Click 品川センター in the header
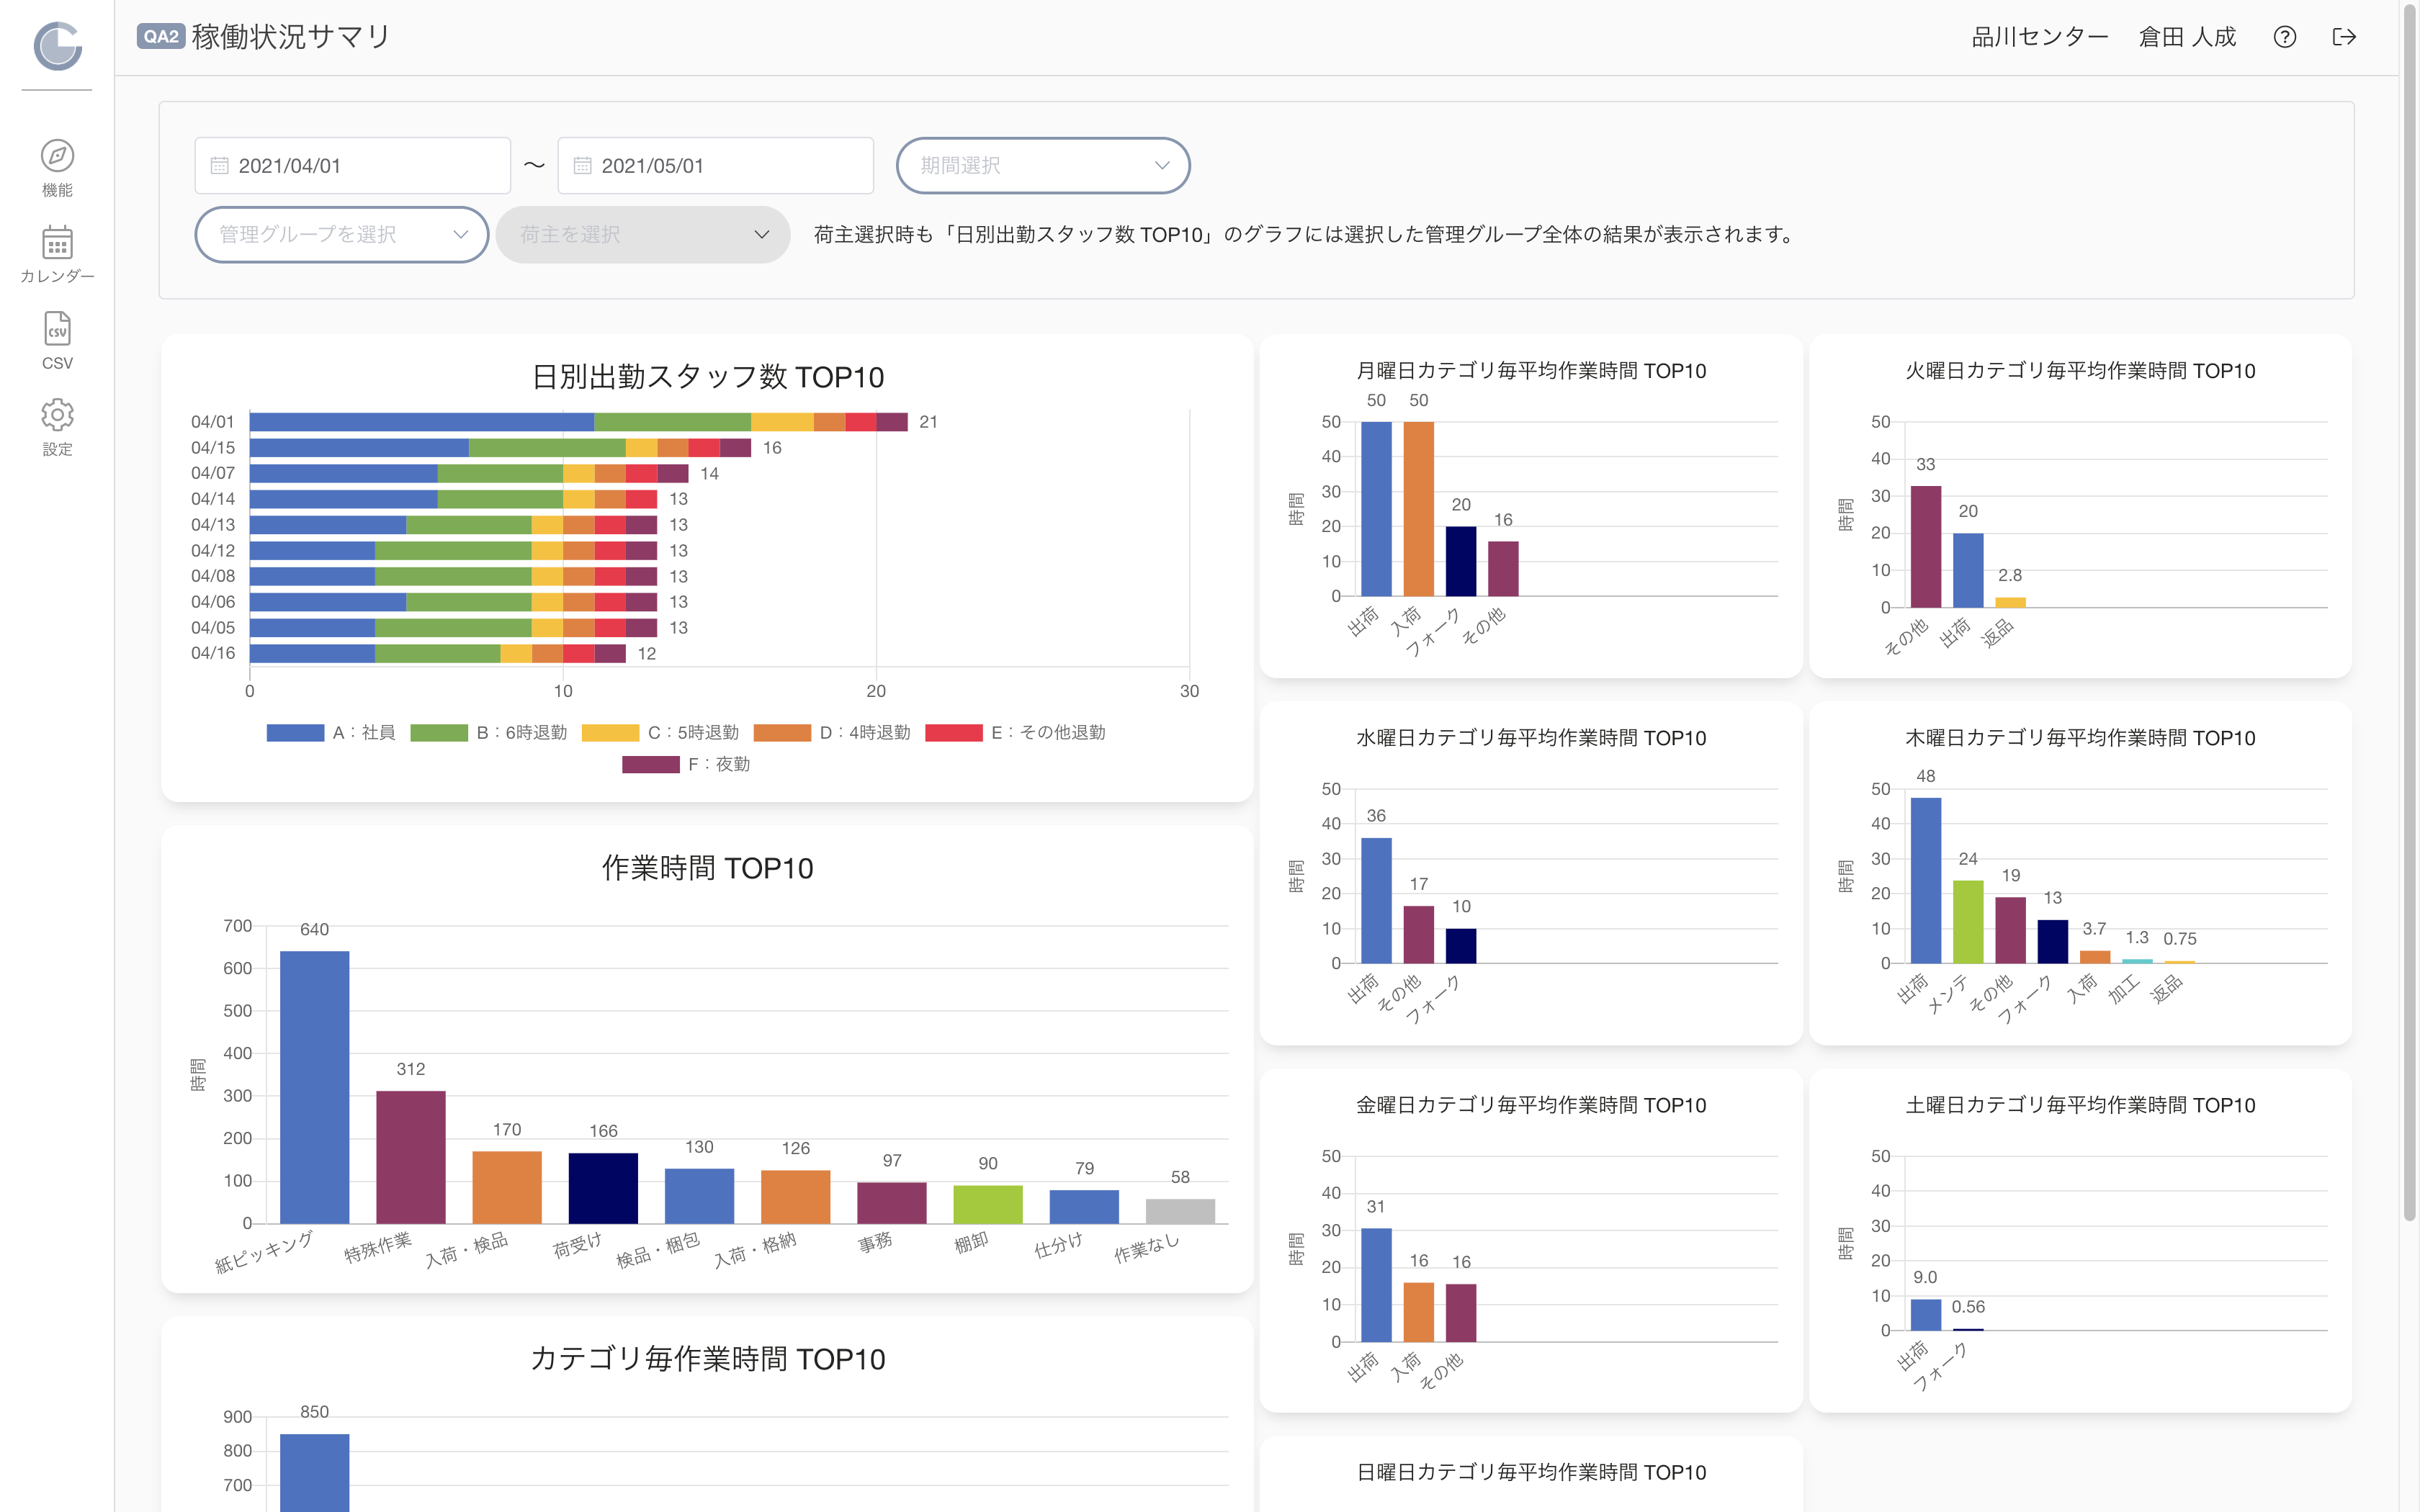The image size is (2420, 1512). (x=2040, y=37)
